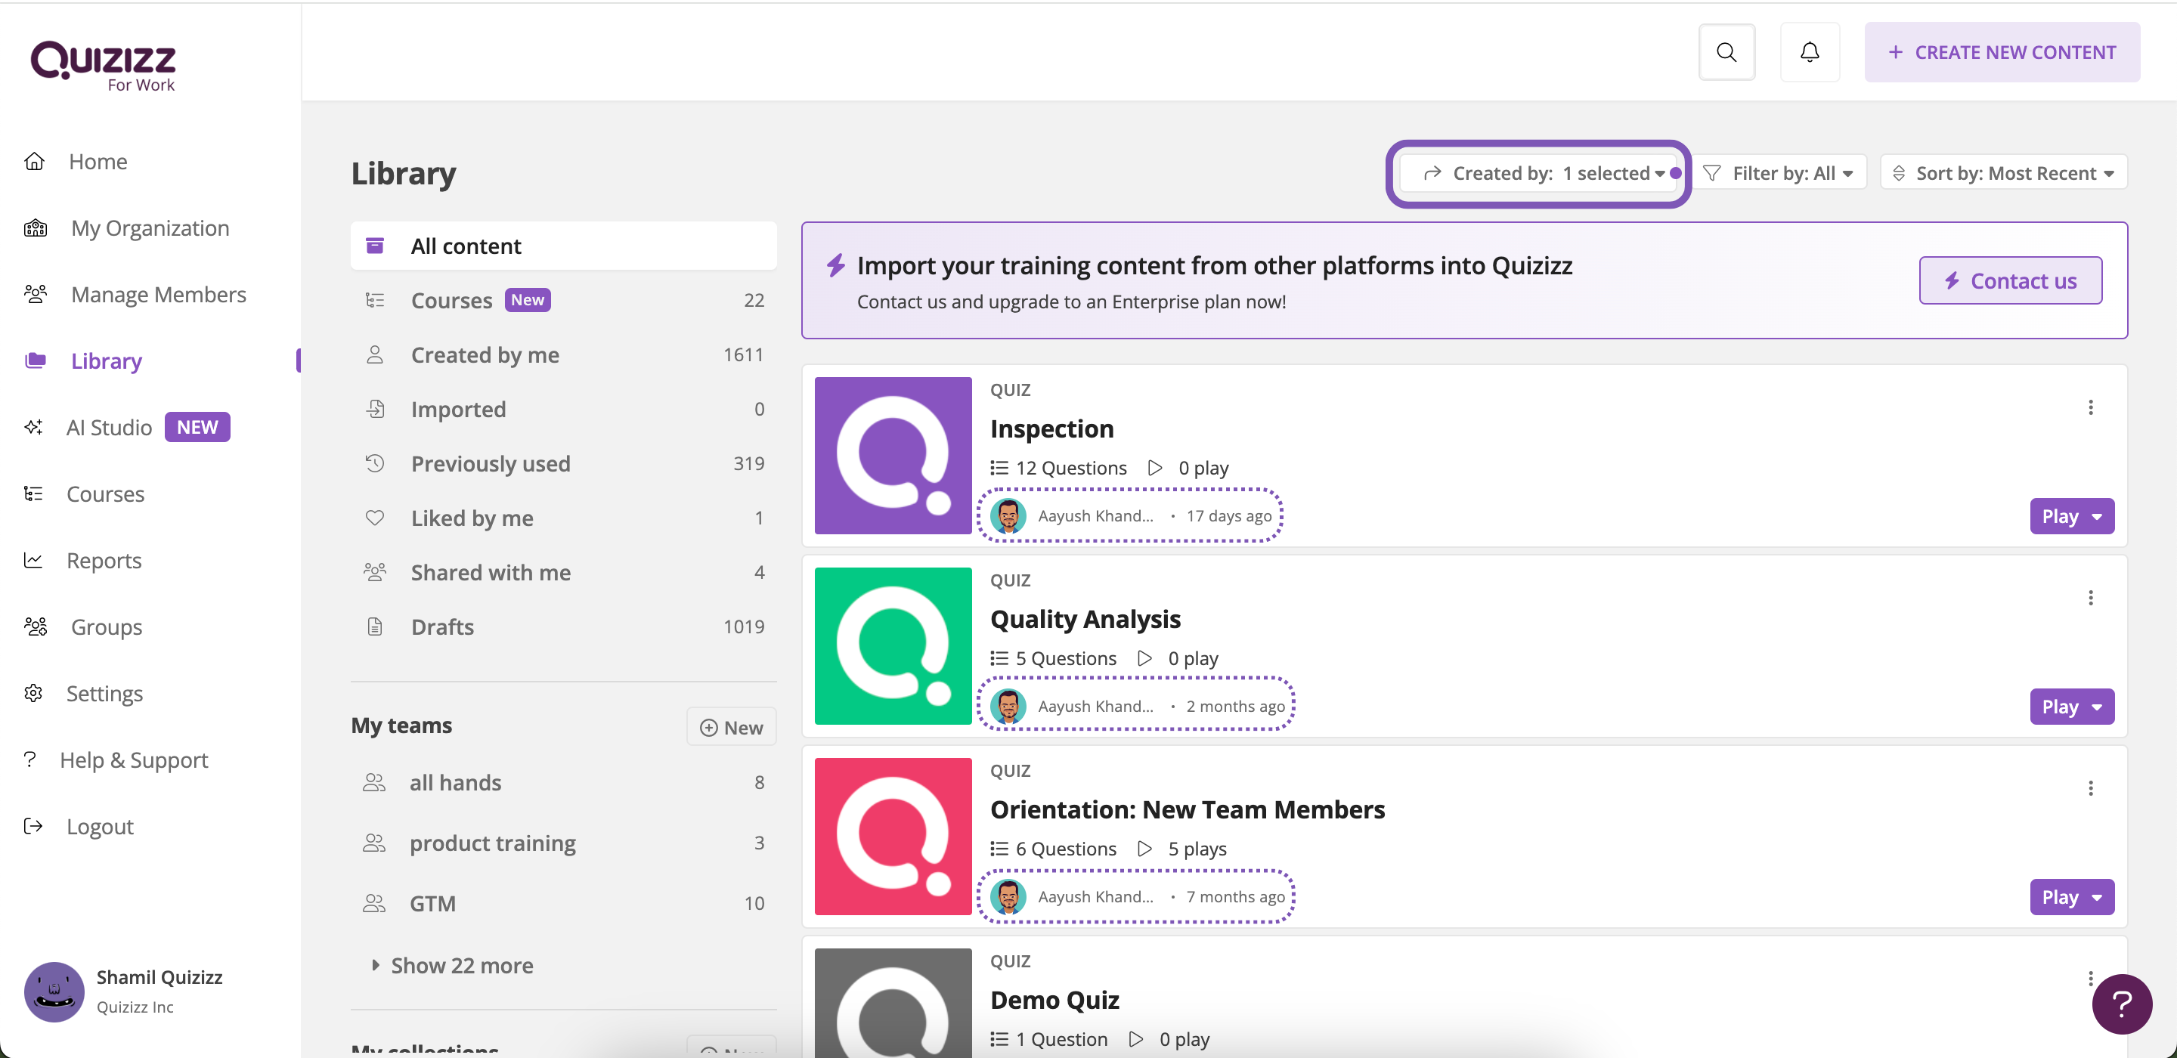
Task: Open Courses in the left sidebar
Action: click(x=85, y=493)
